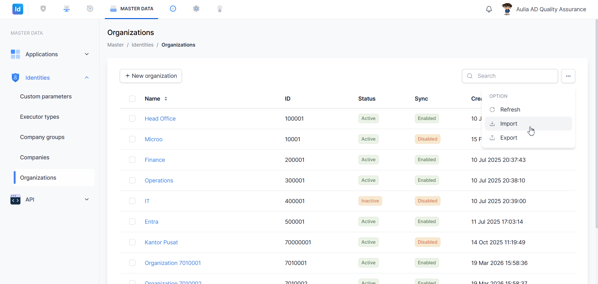The width and height of the screenshot is (598, 284).
Task: Open the gear settings icon in top navigation
Action: [196, 9]
